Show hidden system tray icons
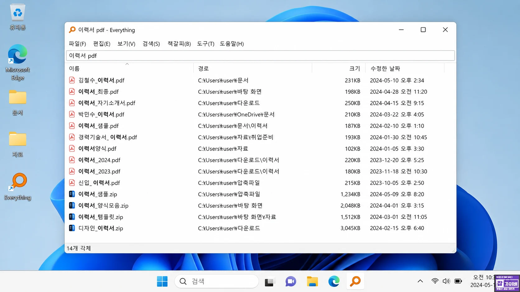 tap(420, 281)
